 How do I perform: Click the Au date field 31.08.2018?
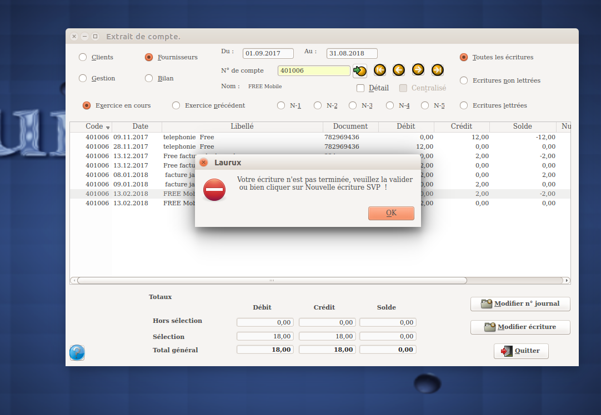[x=352, y=53]
